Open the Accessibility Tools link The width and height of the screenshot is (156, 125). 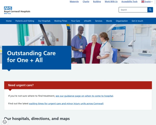pos(129,2)
